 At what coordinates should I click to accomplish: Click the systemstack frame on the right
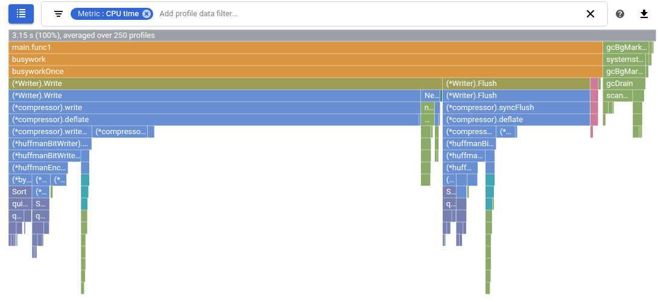(x=624, y=60)
